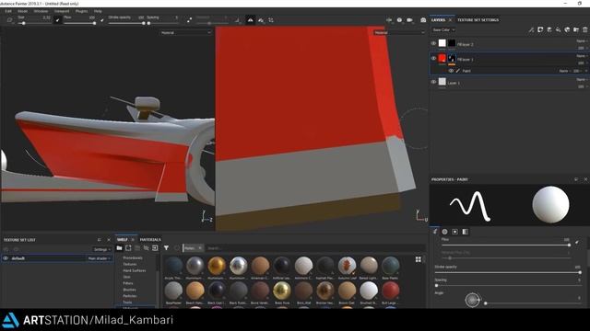Open the Main shader dropdown
The width and height of the screenshot is (590, 331).
pyautogui.click(x=99, y=258)
